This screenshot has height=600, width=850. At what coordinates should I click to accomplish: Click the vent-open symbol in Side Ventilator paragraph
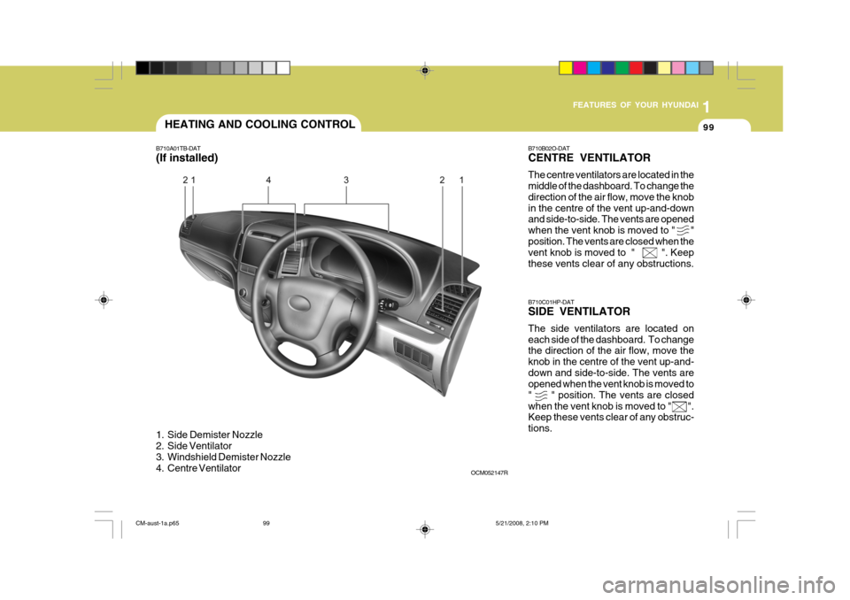pos(541,396)
